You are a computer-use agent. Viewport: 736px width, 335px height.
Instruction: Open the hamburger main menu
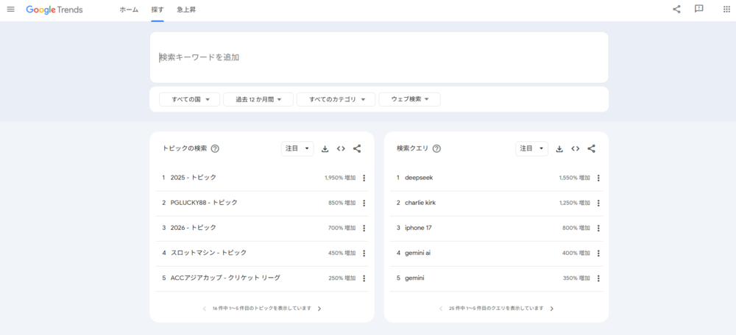(x=10, y=10)
